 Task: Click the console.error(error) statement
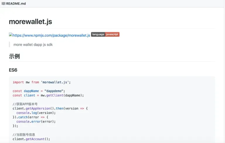coord(36,121)
